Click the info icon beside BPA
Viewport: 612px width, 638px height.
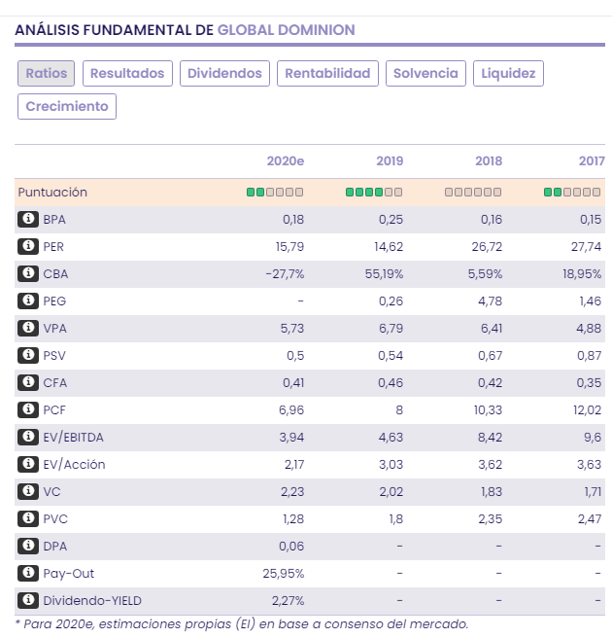click(x=27, y=220)
